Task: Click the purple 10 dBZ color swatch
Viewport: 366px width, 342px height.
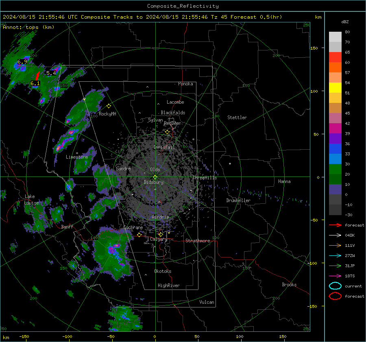Action: 335,189
